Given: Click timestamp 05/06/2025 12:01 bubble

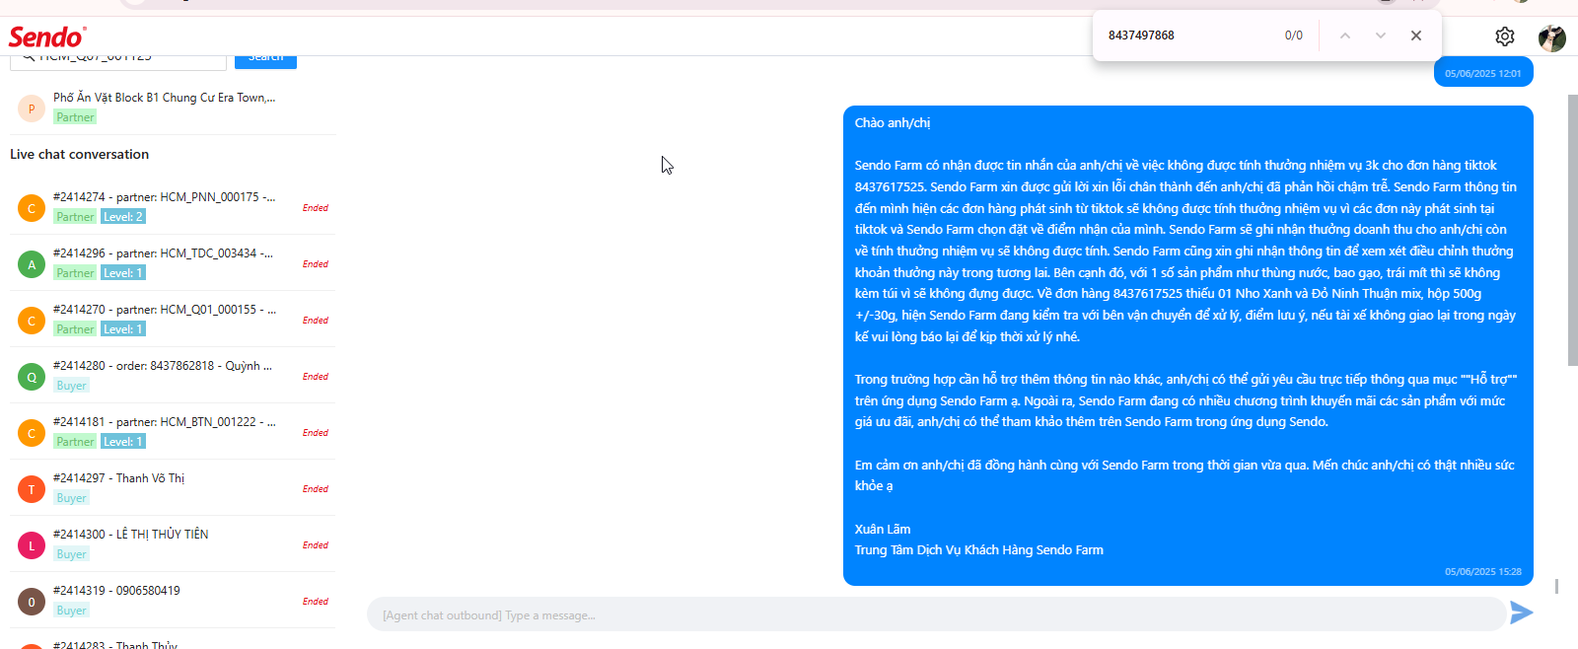Looking at the screenshot, I should (x=1483, y=73).
